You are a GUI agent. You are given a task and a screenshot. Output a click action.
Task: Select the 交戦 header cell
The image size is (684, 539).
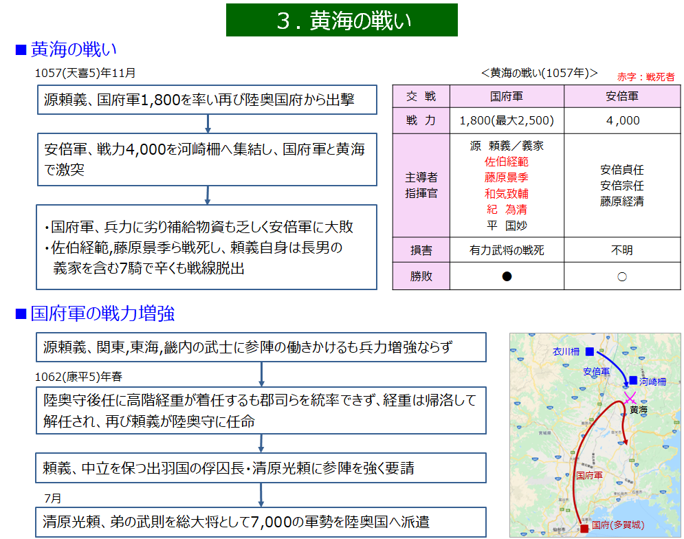pyautogui.click(x=421, y=97)
